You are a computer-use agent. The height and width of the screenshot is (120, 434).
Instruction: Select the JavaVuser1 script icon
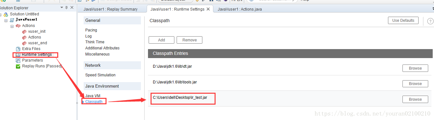[x=12, y=20]
